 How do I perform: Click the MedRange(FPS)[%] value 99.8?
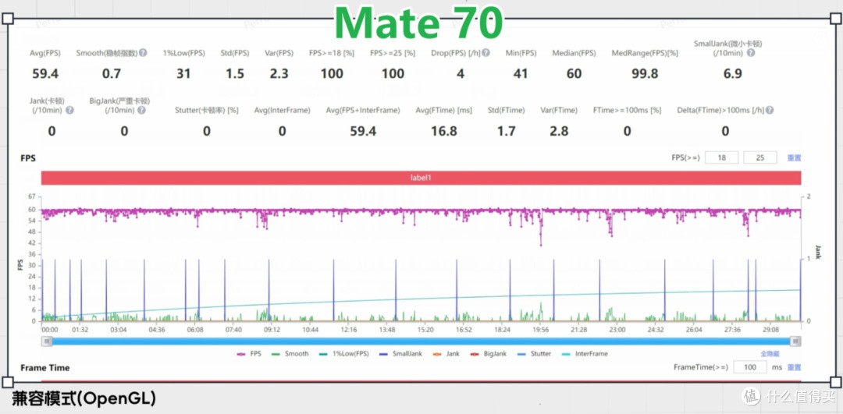coord(645,73)
